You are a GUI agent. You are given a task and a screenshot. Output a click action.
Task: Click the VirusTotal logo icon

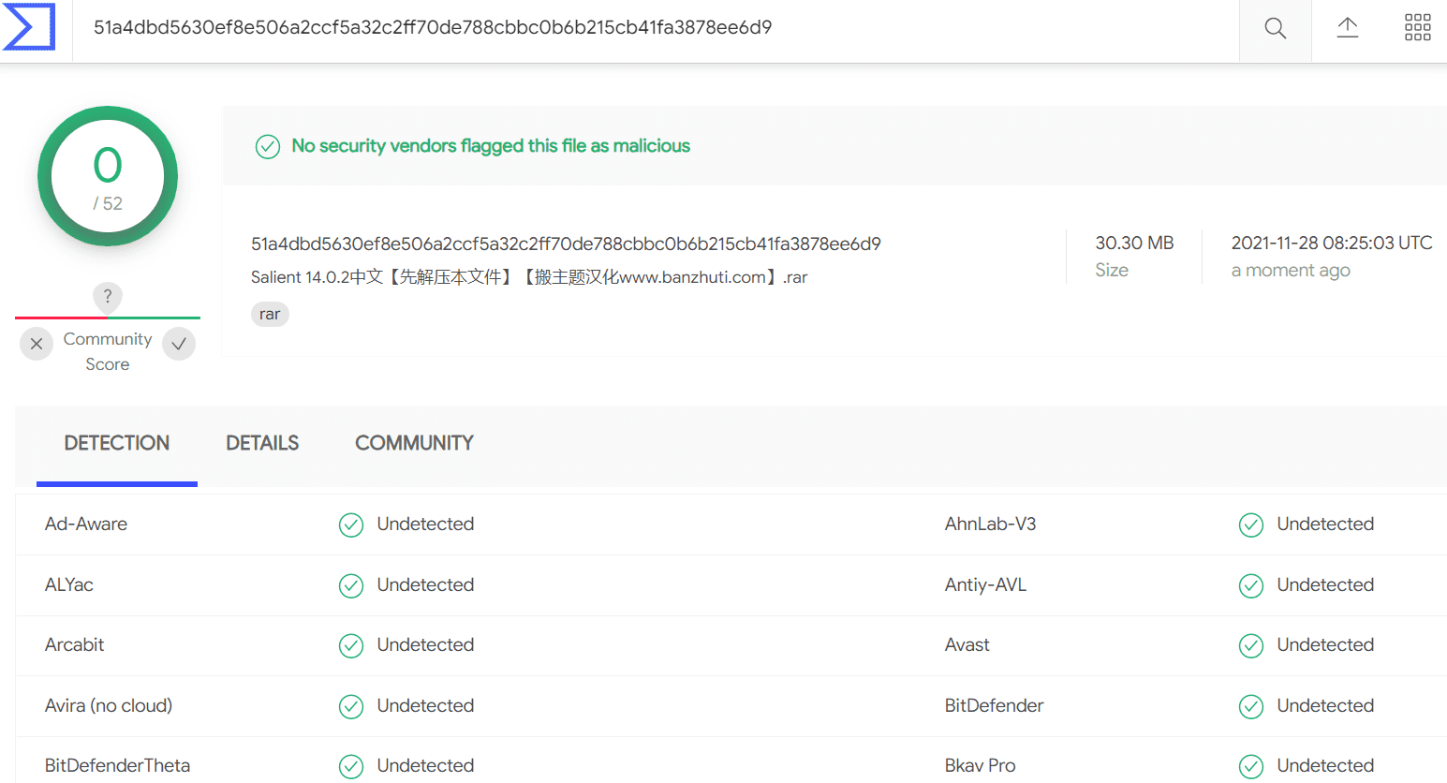point(30,26)
